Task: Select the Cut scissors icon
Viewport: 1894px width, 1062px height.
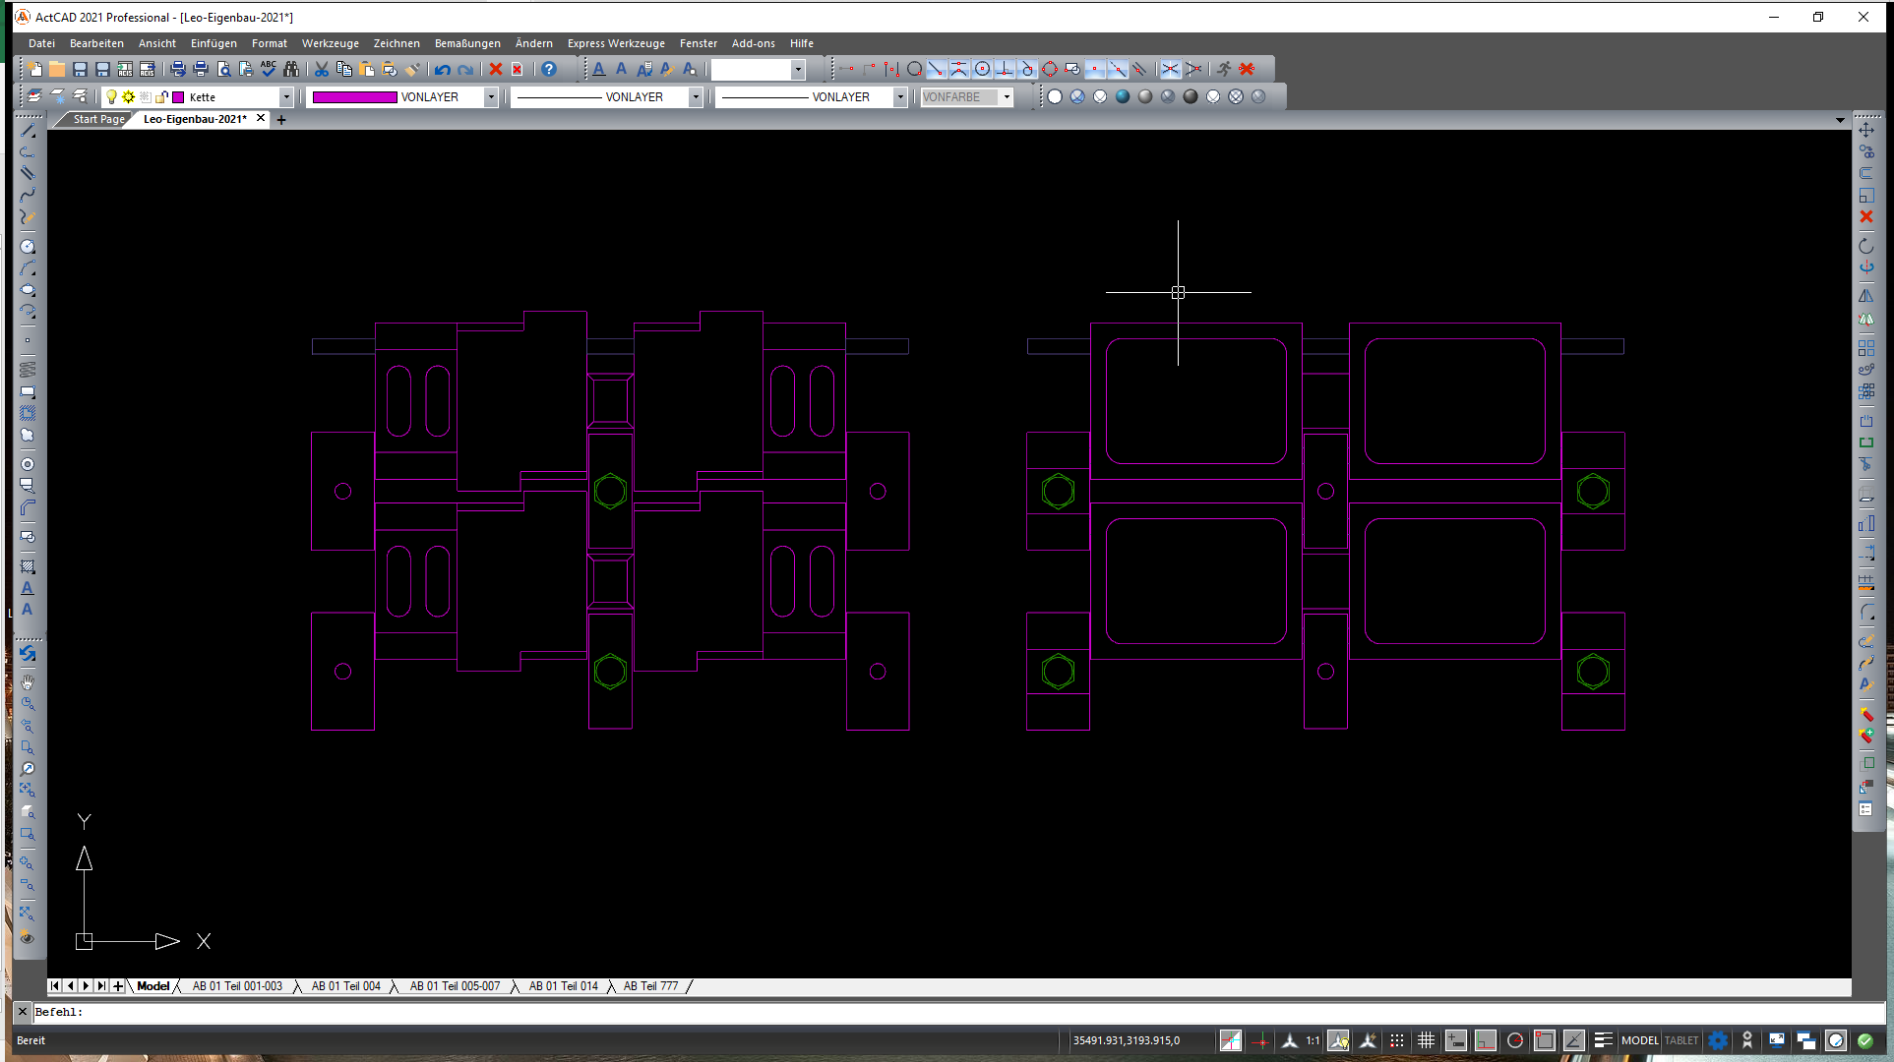Action: click(321, 69)
